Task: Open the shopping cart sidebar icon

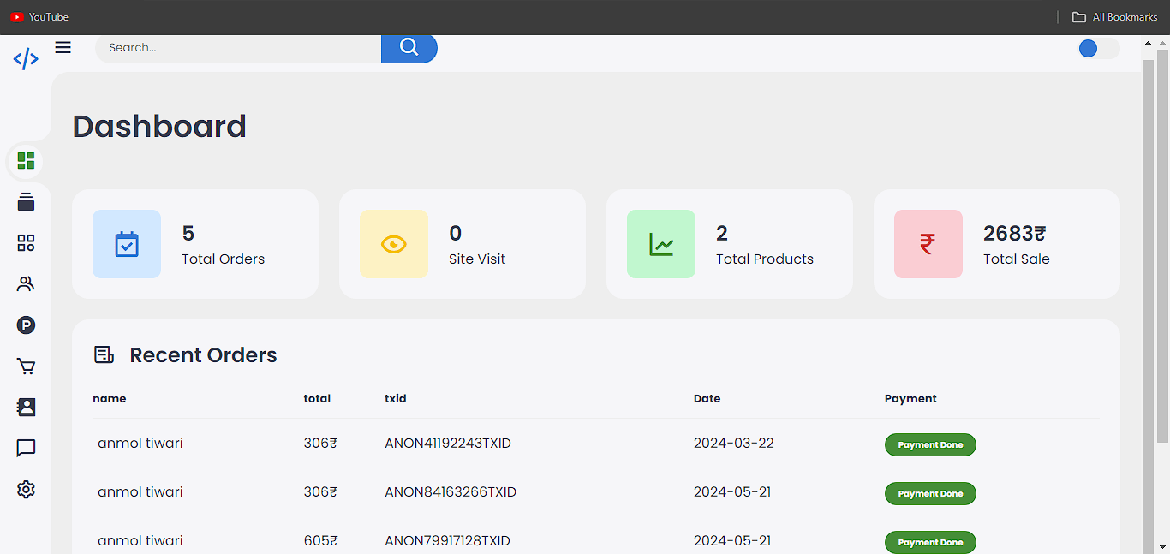Action: point(26,366)
